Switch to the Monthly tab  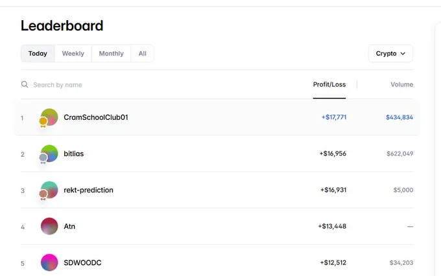(112, 53)
